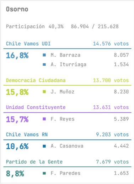This screenshot has width=134, height=184.
Task: Click the blue square beside M. Barraza
Action: tap(44, 55)
